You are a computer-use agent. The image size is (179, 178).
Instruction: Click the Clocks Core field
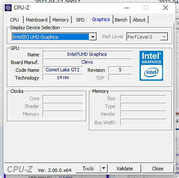click(63, 98)
